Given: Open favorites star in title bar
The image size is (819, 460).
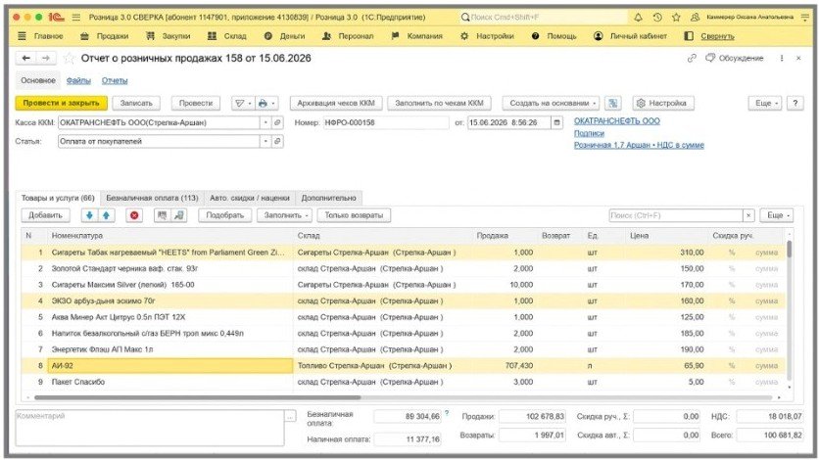Looking at the screenshot, I should [x=676, y=18].
